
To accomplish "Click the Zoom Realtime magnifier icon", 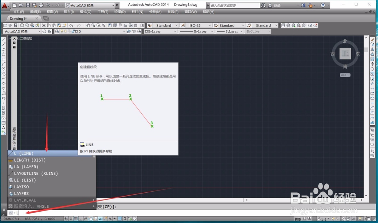I will (x=93, y=25).
